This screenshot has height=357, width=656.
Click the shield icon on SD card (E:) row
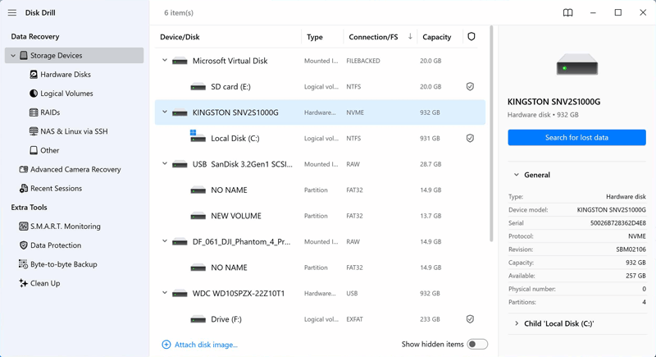pyautogui.click(x=470, y=87)
